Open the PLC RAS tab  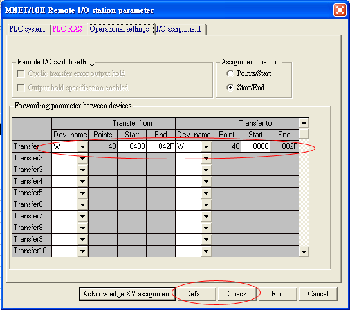point(68,29)
